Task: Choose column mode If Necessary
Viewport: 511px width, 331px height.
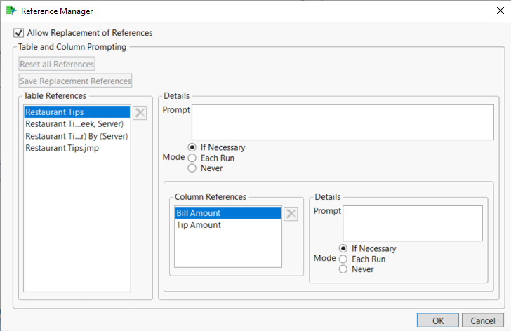Action: coord(343,248)
